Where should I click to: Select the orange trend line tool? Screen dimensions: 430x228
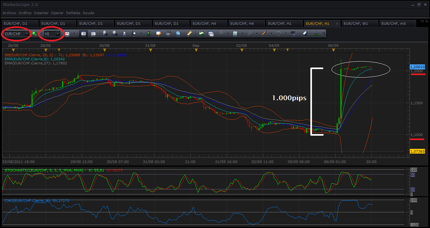click(264, 34)
